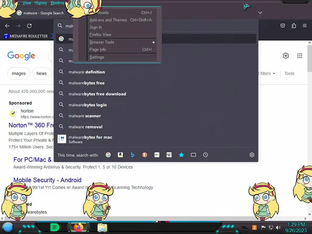Open the History menu
Screen dimensions: 312x234
click(41, 3)
